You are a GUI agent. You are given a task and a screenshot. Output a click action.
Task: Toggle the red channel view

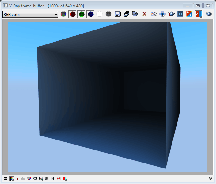73,14
